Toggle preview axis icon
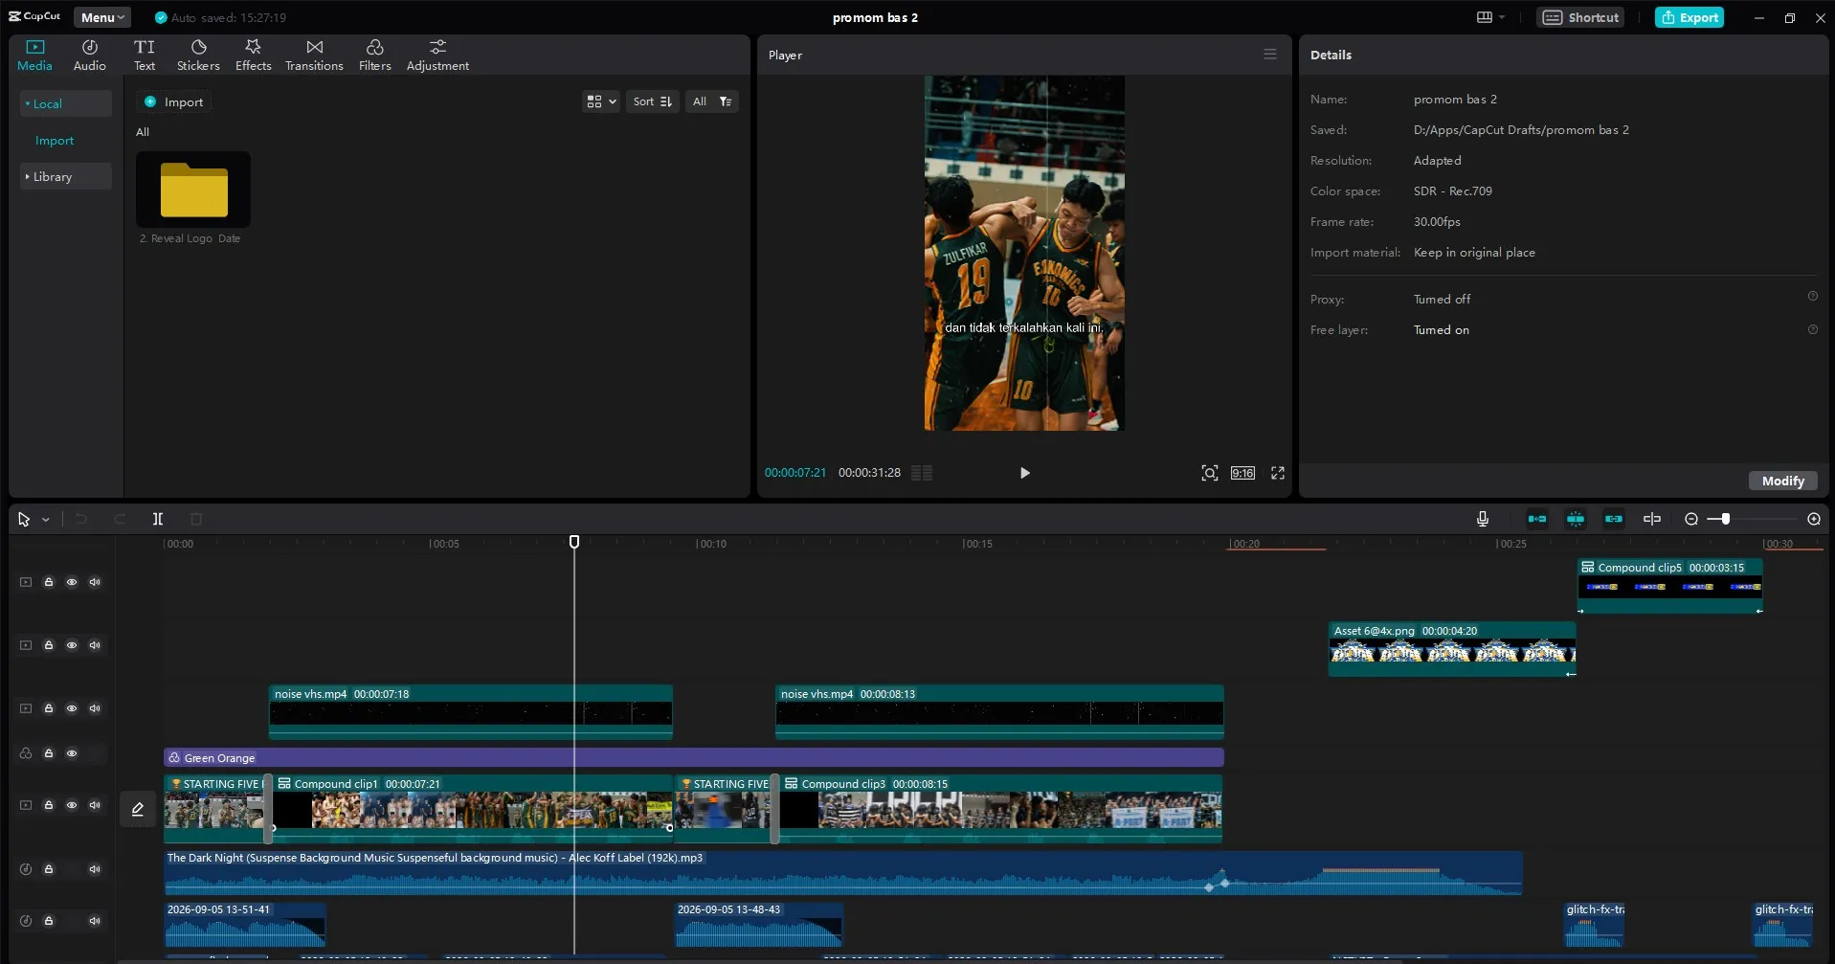1835x964 pixels. click(1651, 519)
